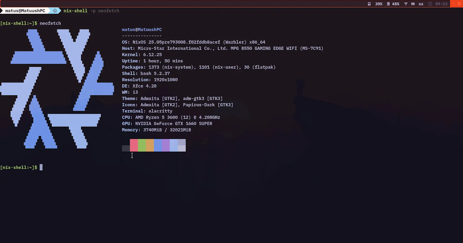Click the 30% disk usage value
463x243 pixels.
click(x=379, y=4)
